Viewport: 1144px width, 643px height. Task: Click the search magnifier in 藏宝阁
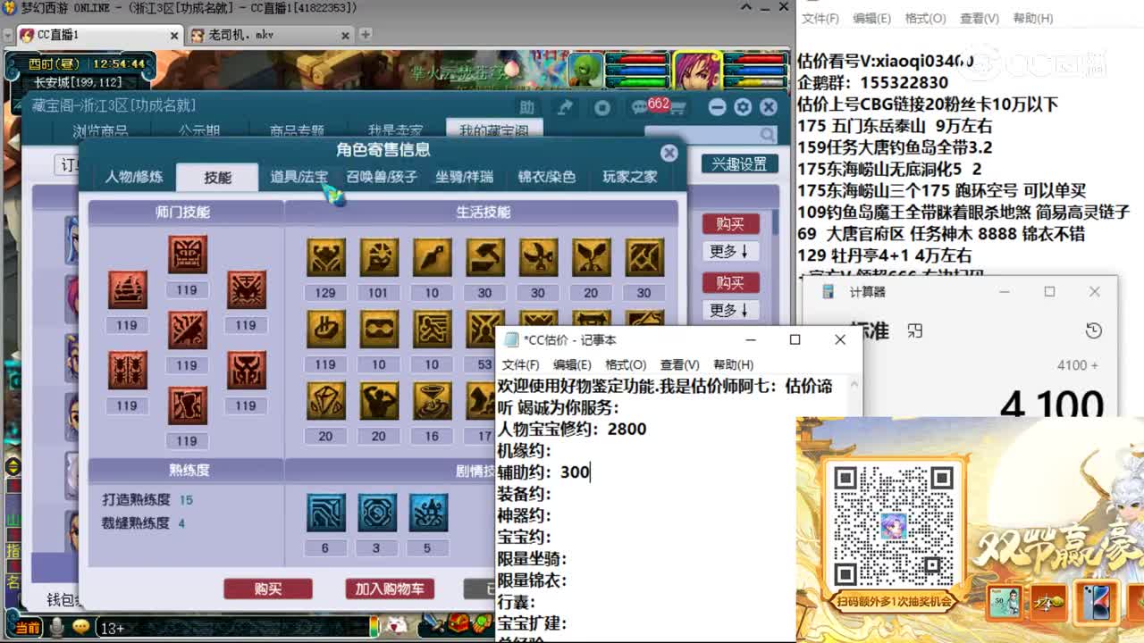click(767, 135)
